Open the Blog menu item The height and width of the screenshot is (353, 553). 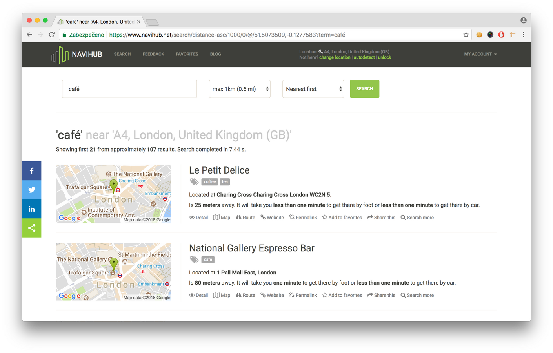pos(215,54)
